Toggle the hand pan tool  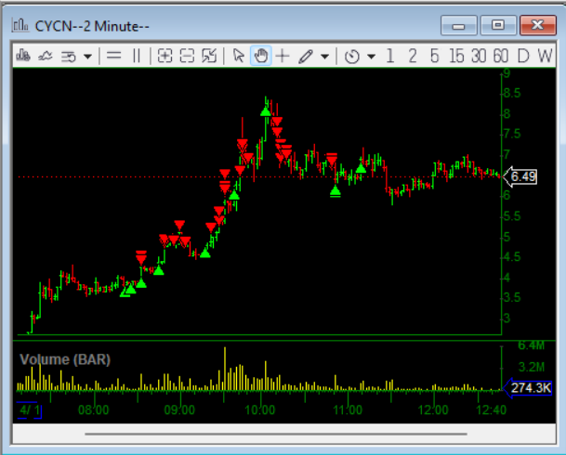pos(260,56)
